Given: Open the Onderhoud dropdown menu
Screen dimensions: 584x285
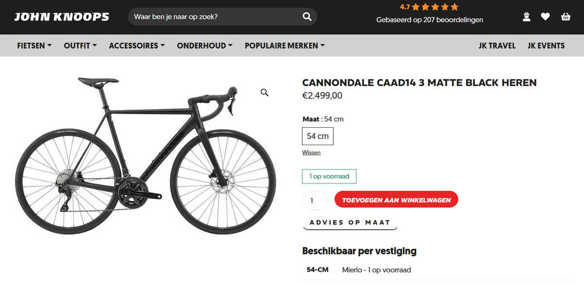Looking at the screenshot, I should [x=204, y=46].
